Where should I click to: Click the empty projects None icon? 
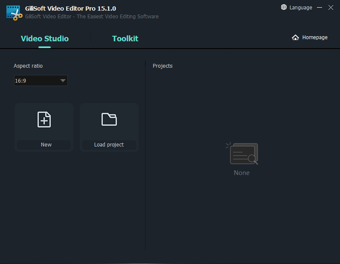(242, 153)
